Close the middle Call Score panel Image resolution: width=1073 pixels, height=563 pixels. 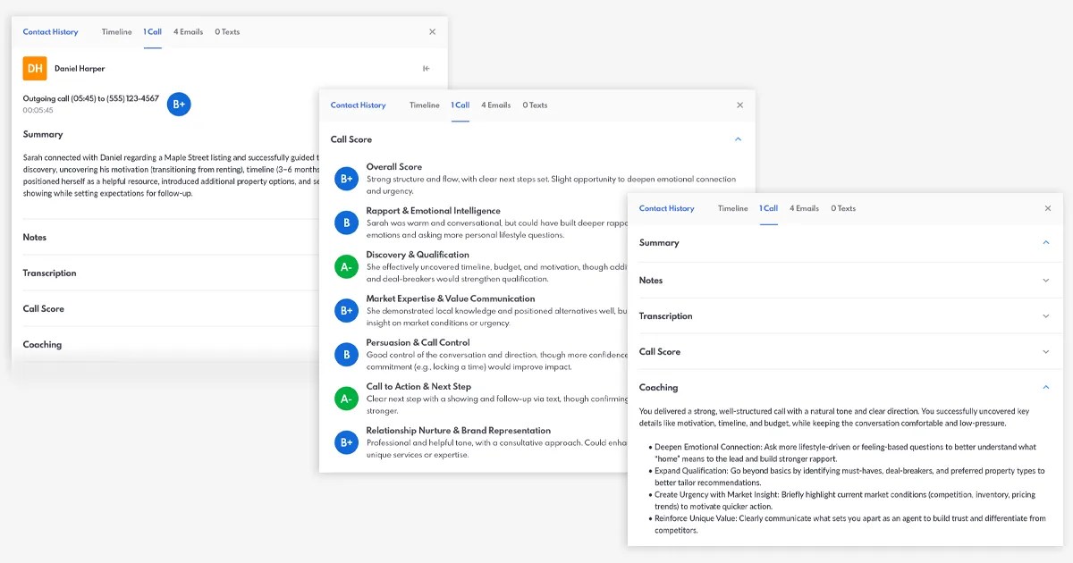739,105
